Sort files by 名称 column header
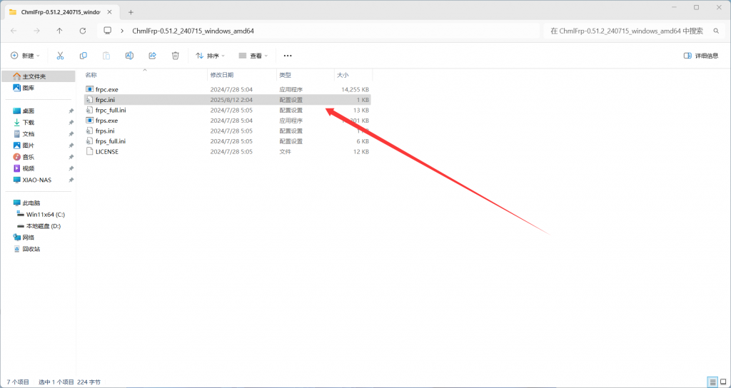 [x=91, y=75]
